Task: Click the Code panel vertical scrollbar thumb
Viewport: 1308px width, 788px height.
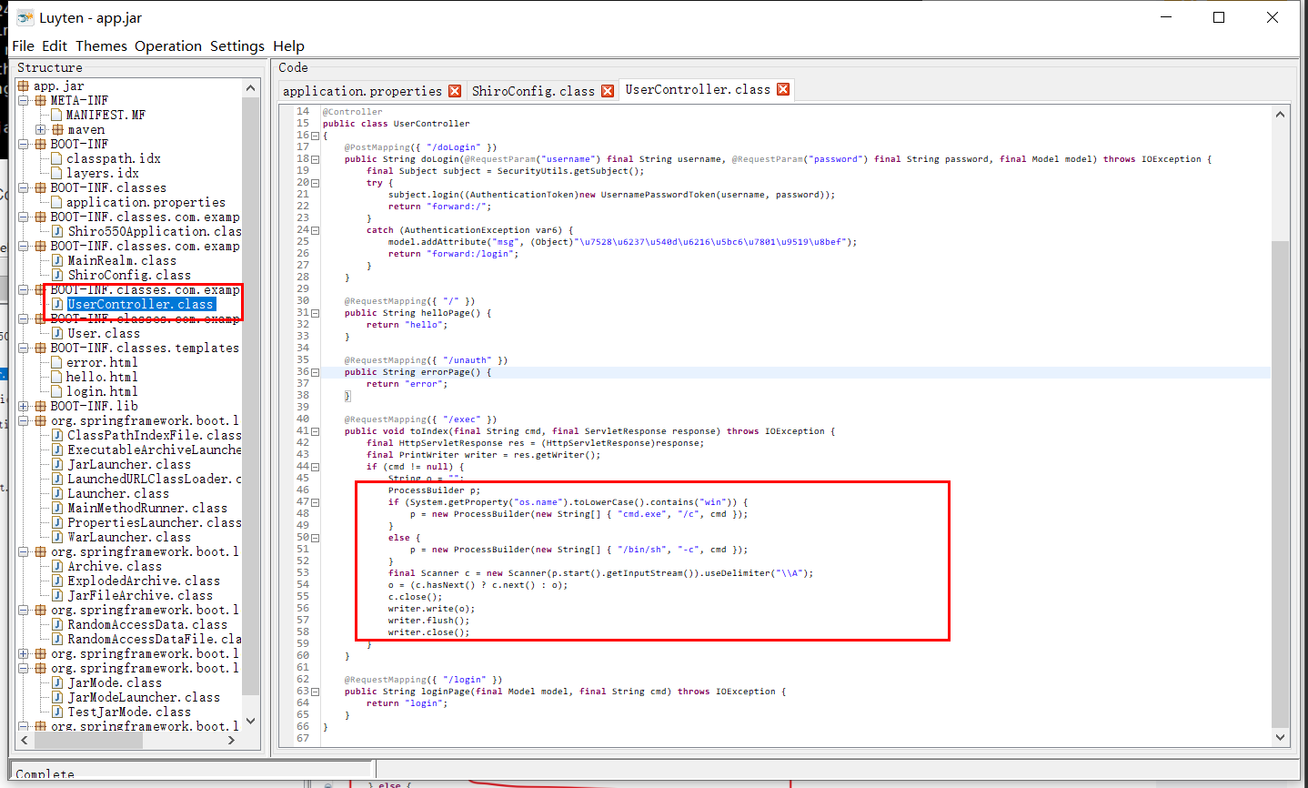Action: pyautogui.click(x=1281, y=484)
